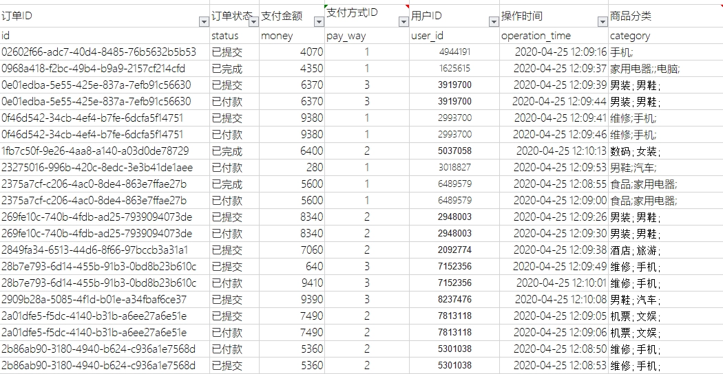Viewport: 723px width, 374px height.
Task: Click the time cell 2020-04-25 12:10:13
Action: pos(554,151)
